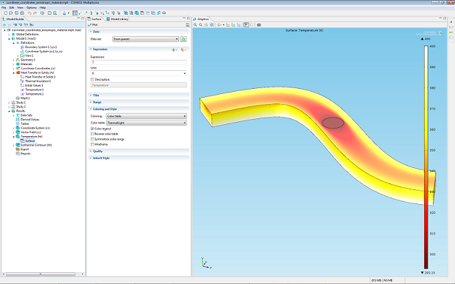This screenshot has height=284, width=455.
Task: Click the Compute flask icon in the toolbar
Action: pyautogui.click(x=64, y=13)
